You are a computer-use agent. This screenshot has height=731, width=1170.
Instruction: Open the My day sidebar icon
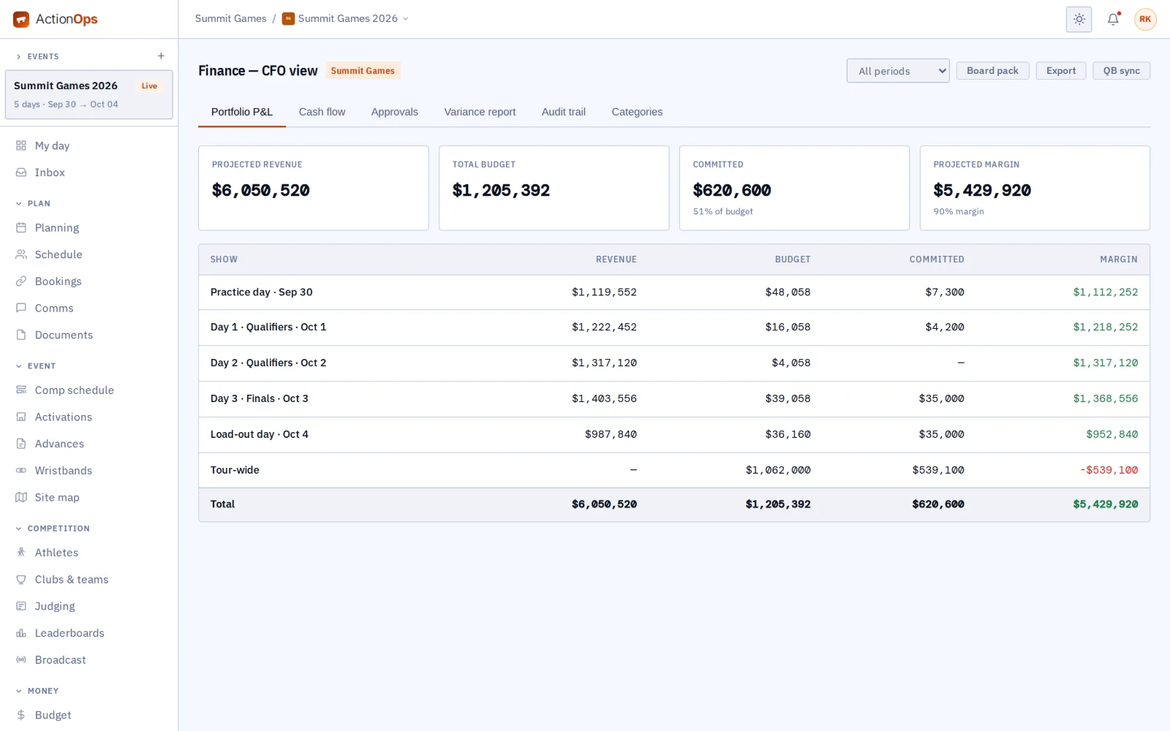(x=21, y=145)
